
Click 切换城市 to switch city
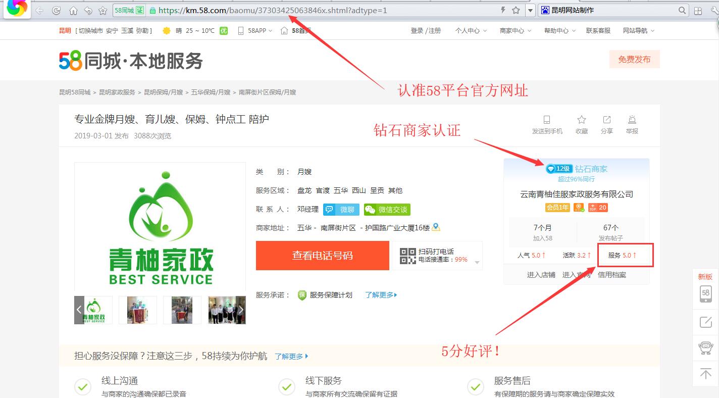click(90, 31)
